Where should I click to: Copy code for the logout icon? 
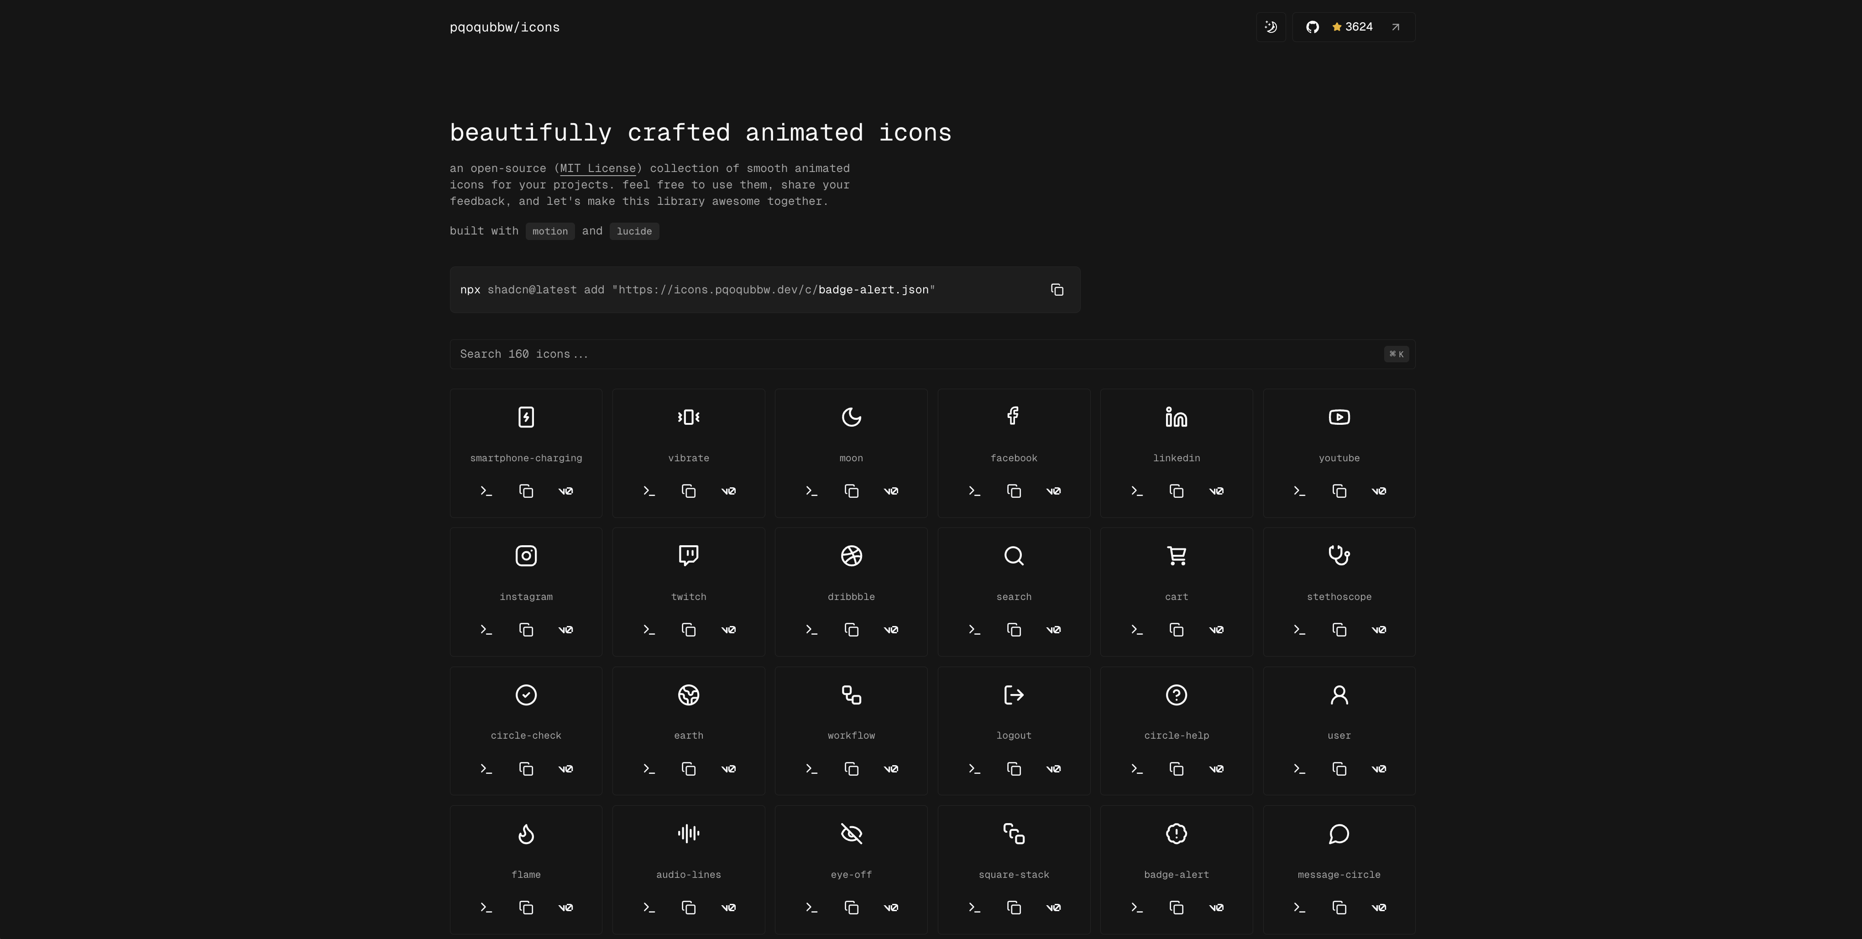(x=1014, y=769)
